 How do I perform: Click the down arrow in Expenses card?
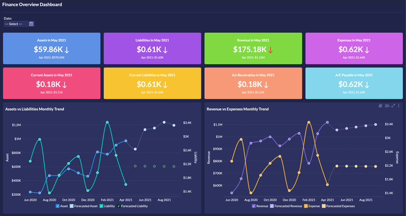pos(367,50)
